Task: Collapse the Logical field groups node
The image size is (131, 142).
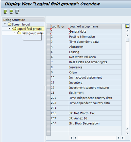Action: pyautogui.click(x=9, y=28)
